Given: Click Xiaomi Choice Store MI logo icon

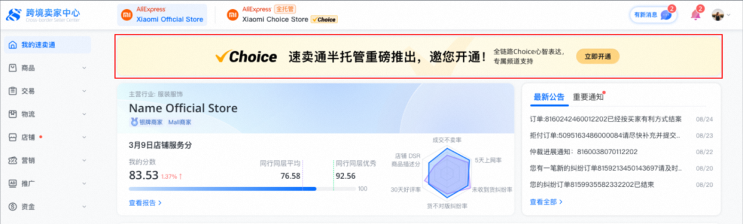Looking at the screenshot, I should coord(232,15).
